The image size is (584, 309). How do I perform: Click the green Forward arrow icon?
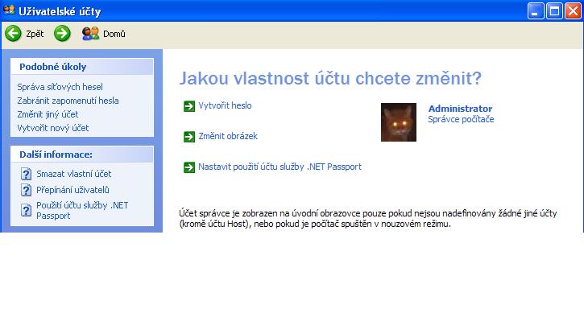62,34
